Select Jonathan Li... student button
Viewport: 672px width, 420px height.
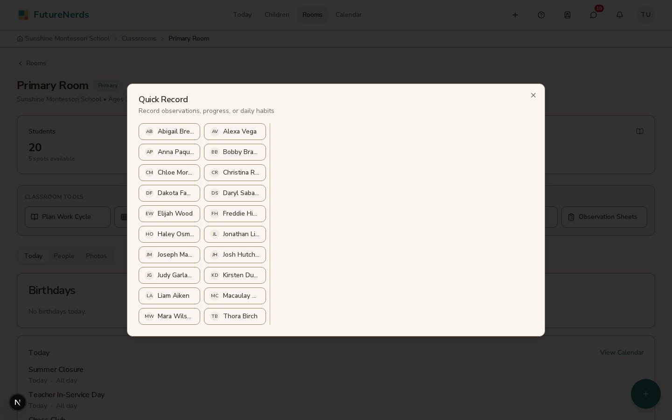[x=235, y=234]
